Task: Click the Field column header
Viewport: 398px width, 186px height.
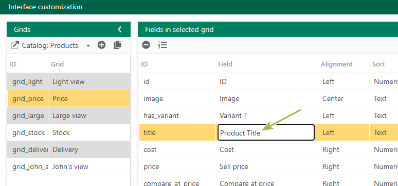Action: (225, 64)
